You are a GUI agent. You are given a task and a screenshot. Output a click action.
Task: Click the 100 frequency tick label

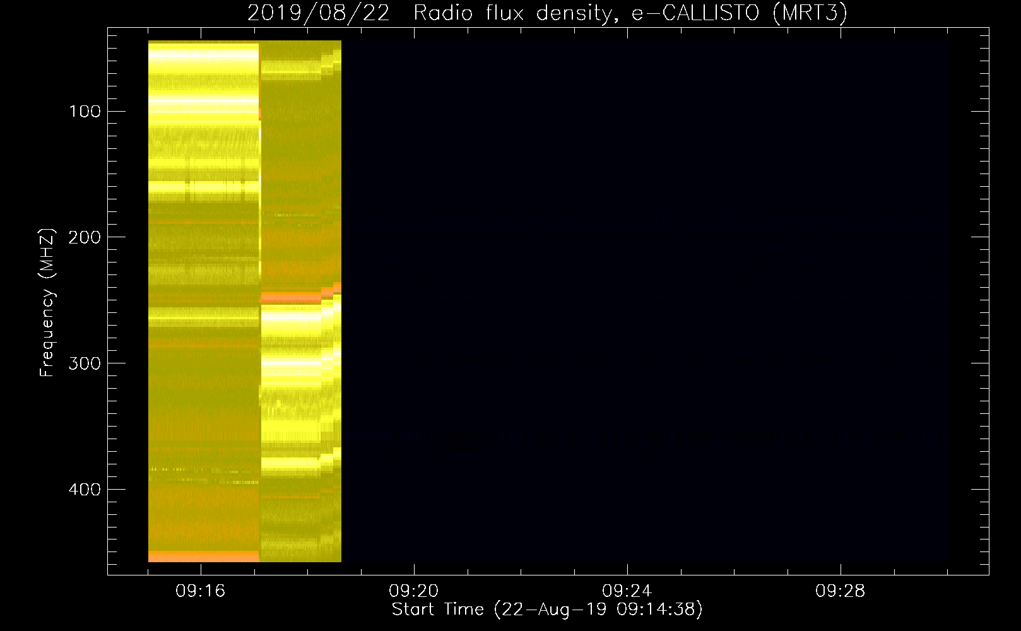85,112
